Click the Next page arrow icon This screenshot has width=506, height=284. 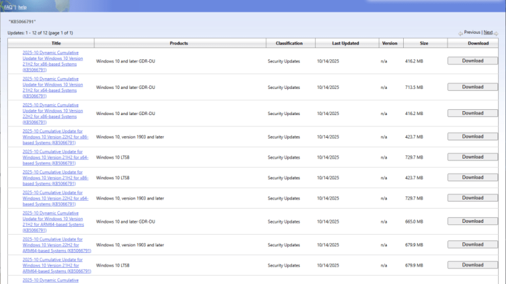(496, 32)
